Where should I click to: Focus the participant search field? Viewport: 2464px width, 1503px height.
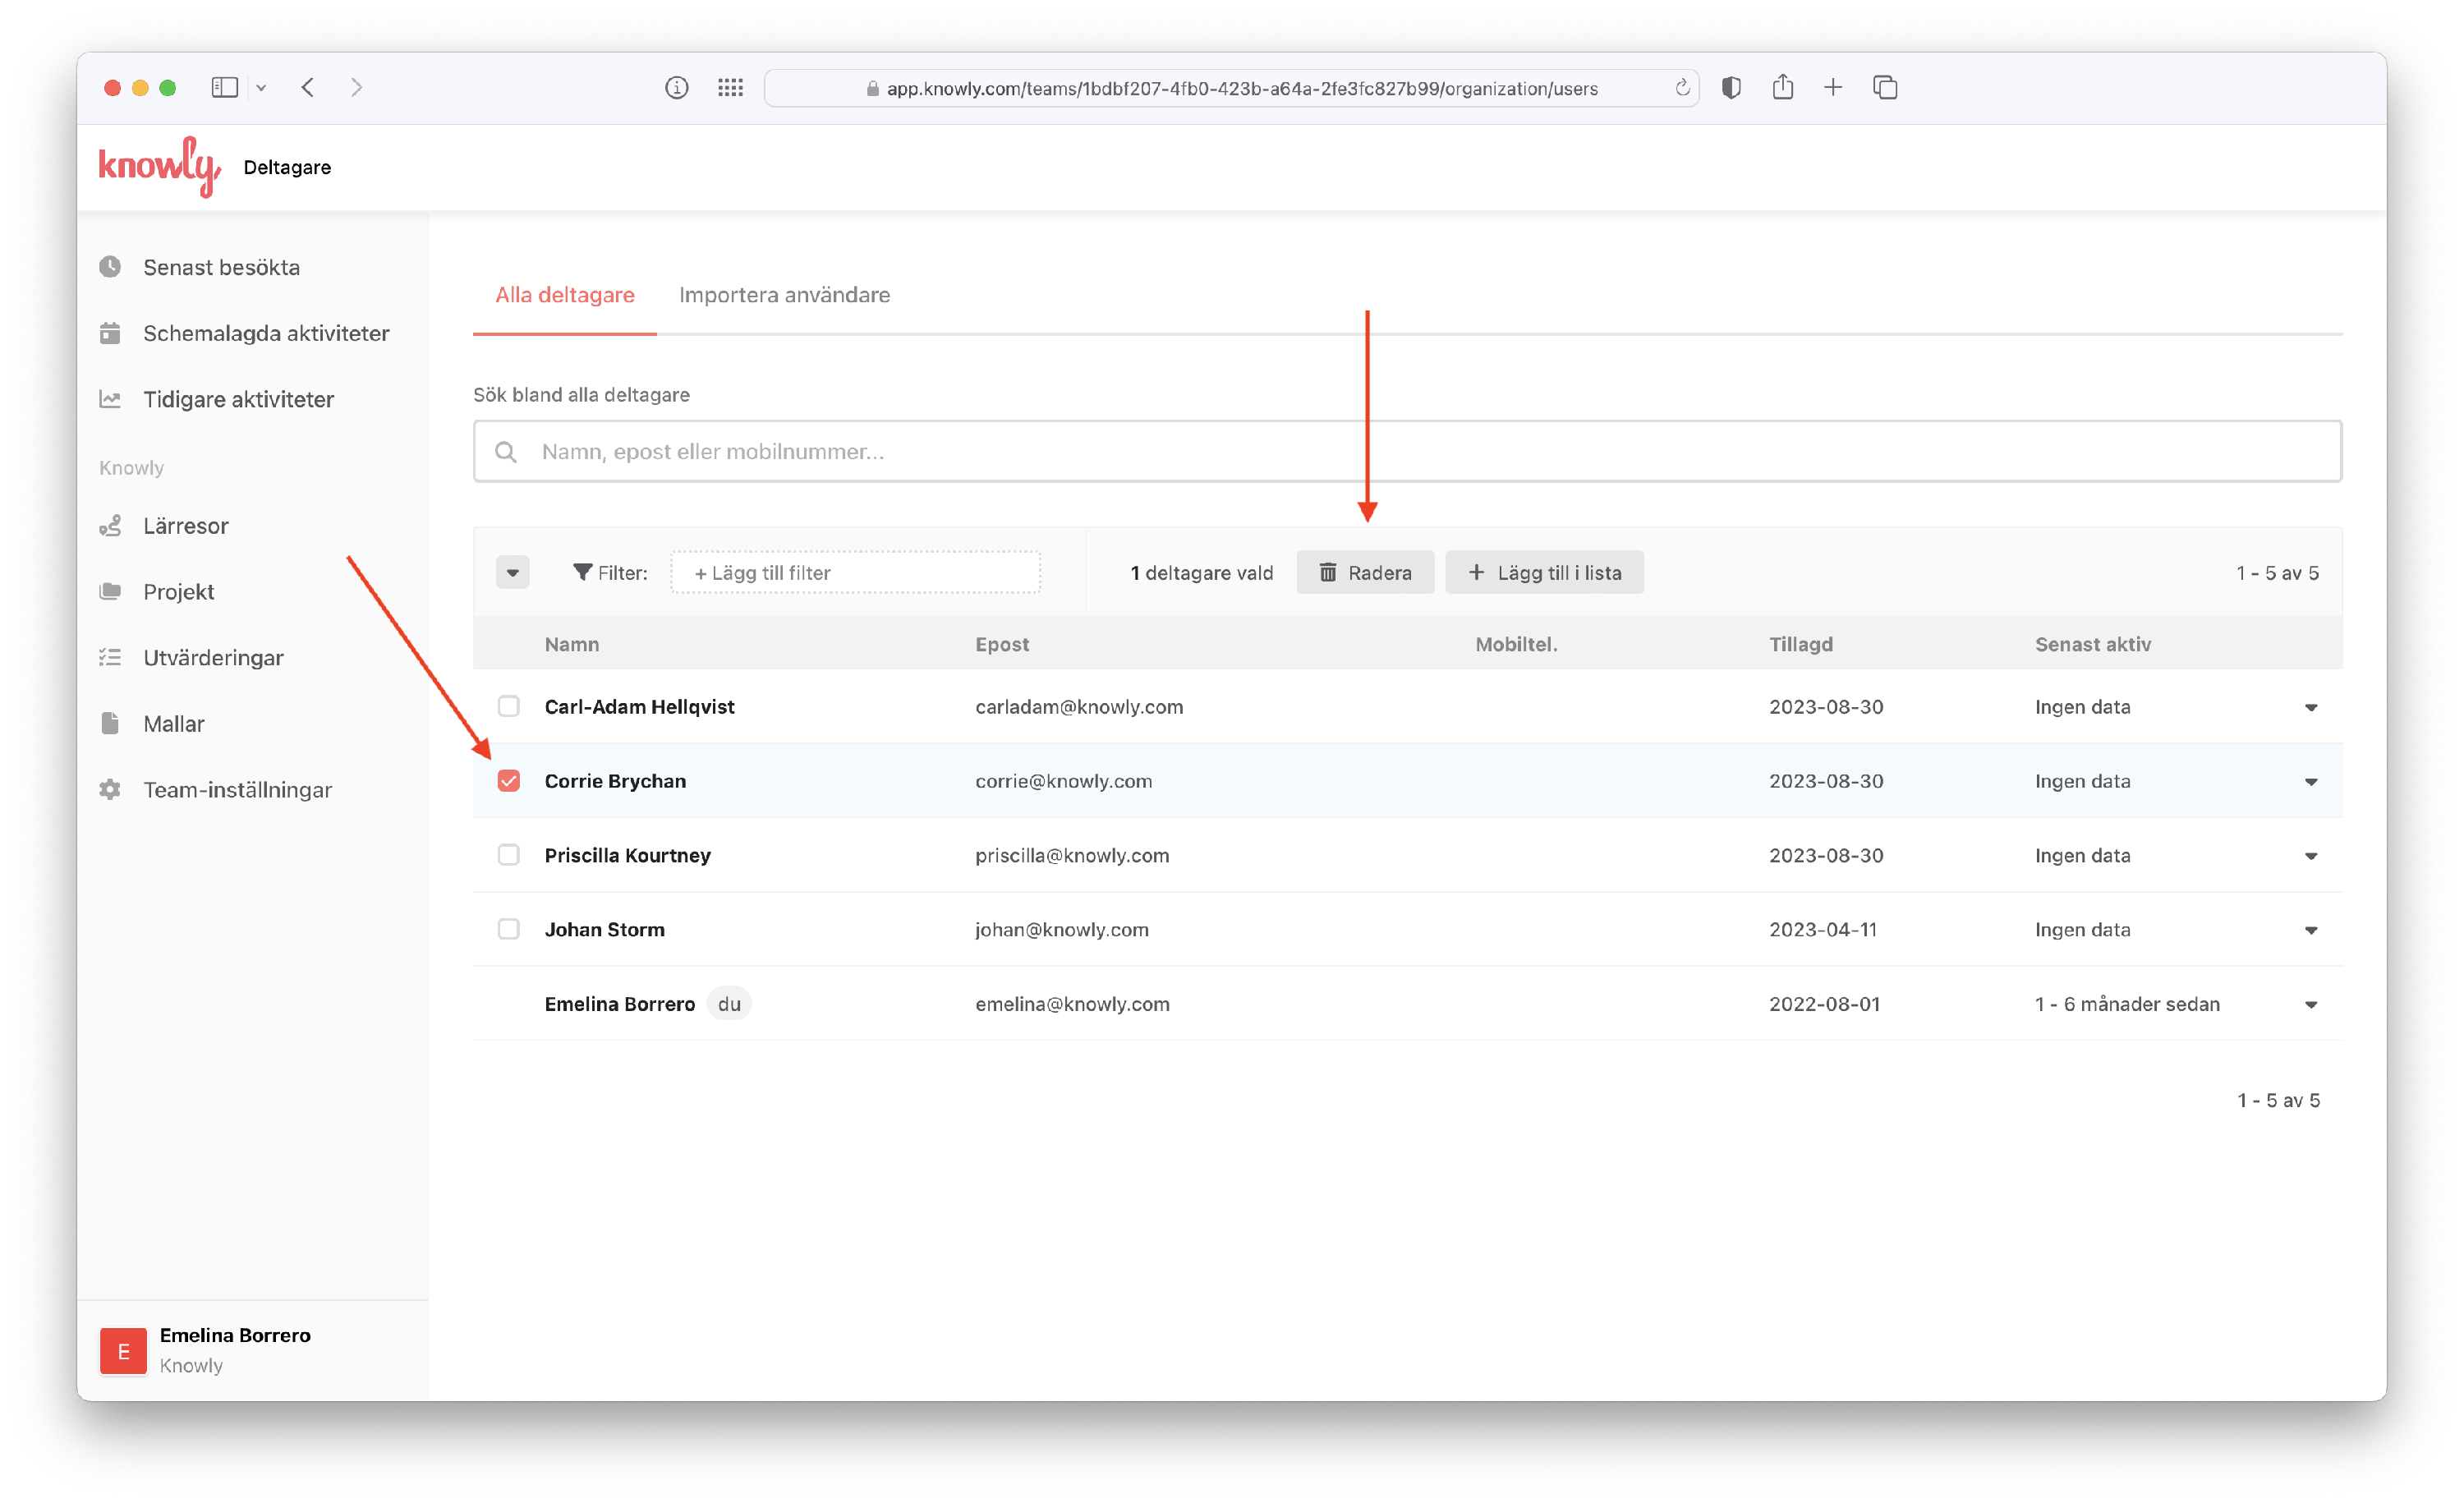pyautogui.click(x=1407, y=452)
